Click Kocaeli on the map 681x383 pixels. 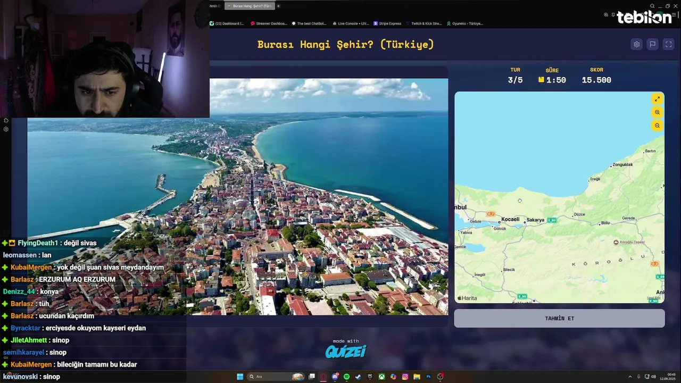510,219
